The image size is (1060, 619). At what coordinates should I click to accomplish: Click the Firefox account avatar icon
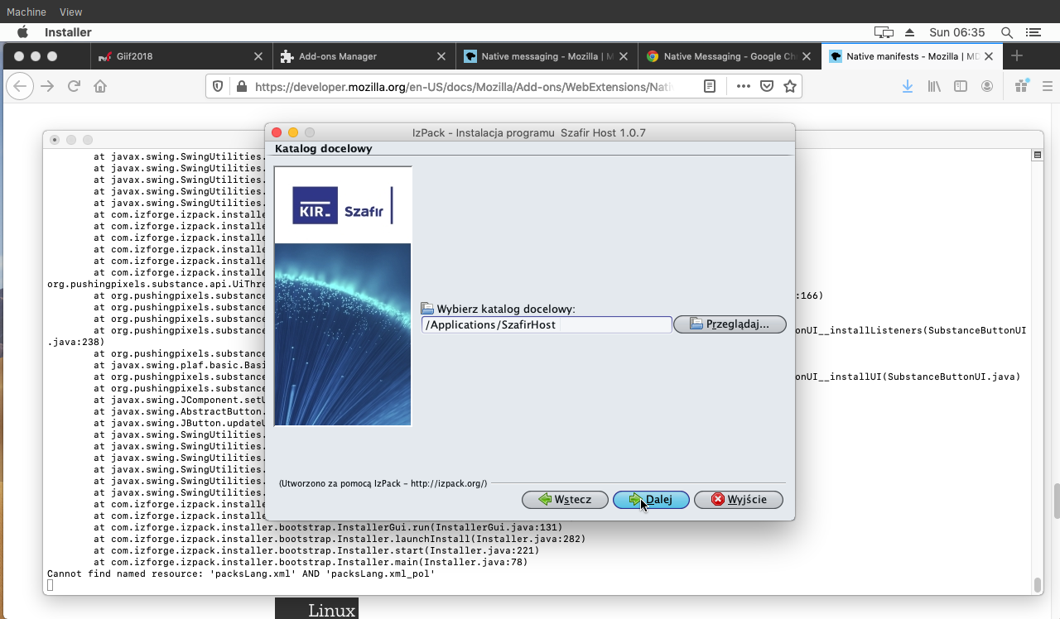987,86
